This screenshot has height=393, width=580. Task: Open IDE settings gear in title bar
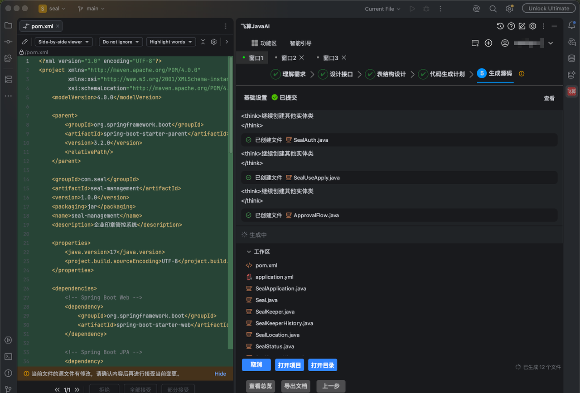(x=510, y=9)
